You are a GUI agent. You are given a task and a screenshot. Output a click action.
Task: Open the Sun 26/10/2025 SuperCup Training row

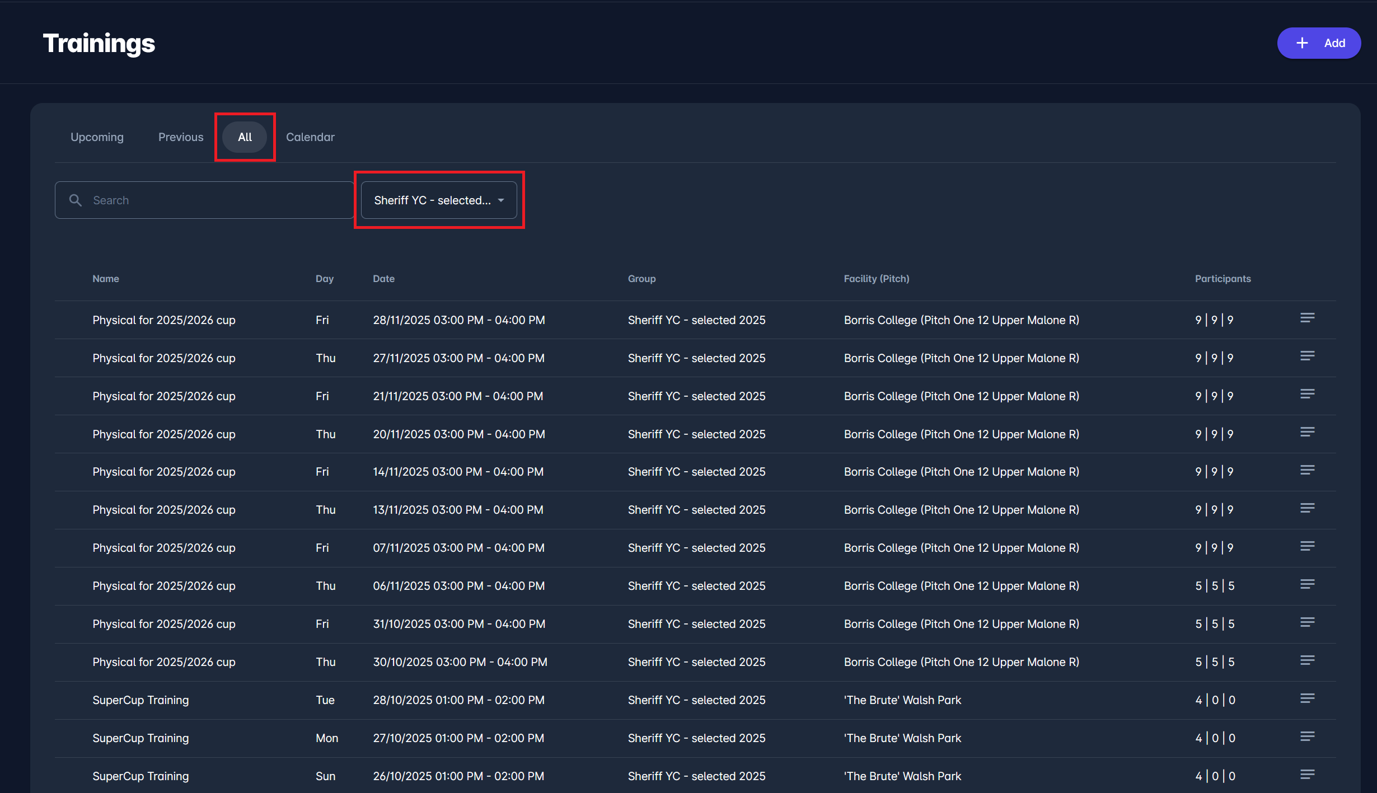coord(140,776)
